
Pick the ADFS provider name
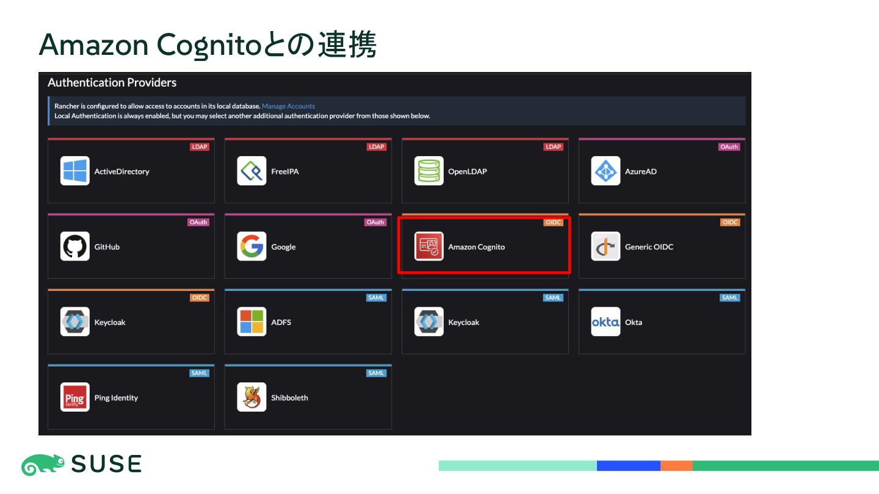pos(281,323)
